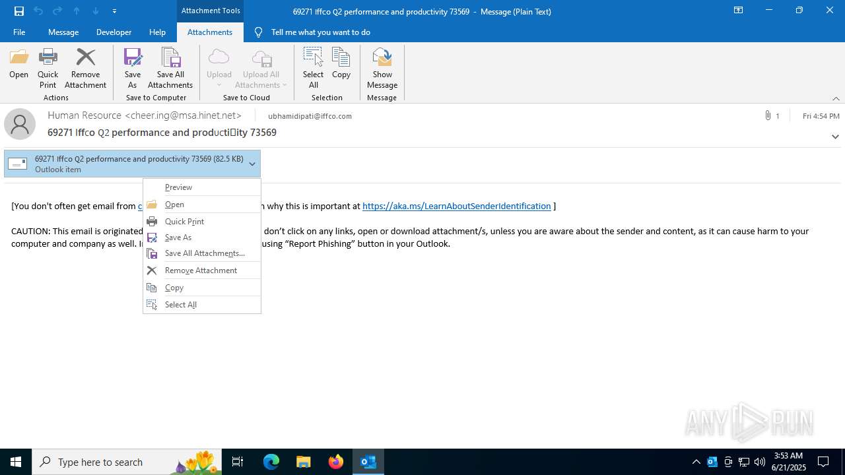Click Select All in the ribbon
The height and width of the screenshot is (475, 845).
pyautogui.click(x=313, y=69)
